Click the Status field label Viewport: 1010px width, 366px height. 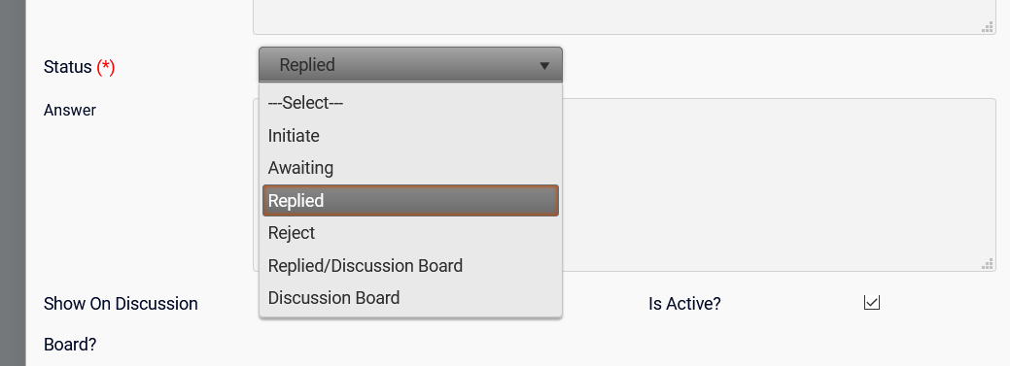[68, 67]
